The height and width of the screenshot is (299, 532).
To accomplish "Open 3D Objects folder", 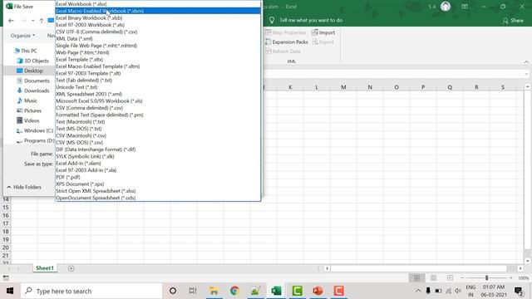I will point(33,61).
